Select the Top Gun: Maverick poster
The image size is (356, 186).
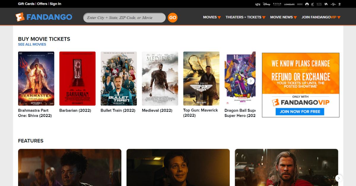point(201,78)
